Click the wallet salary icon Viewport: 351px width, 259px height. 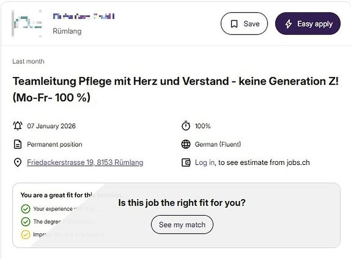click(186, 163)
